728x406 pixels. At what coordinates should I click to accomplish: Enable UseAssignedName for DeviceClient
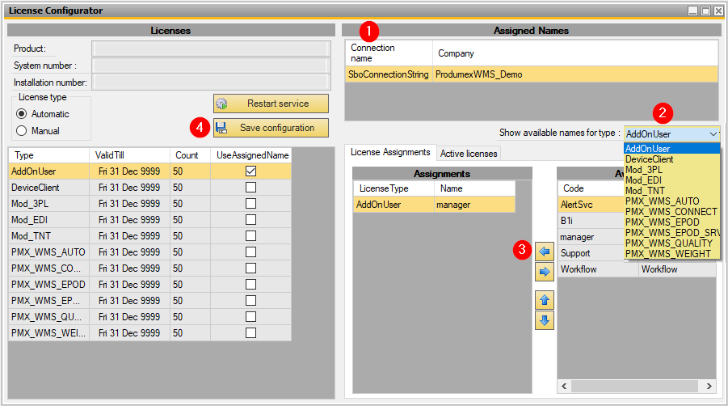(x=250, y=188)
